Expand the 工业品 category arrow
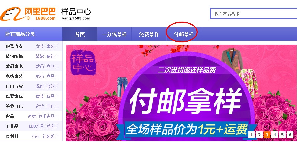This screenshot has height=142, width=297. [58, 126]
